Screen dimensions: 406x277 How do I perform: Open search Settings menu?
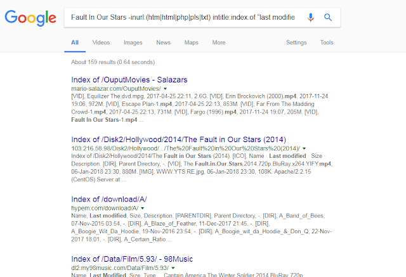296,42
